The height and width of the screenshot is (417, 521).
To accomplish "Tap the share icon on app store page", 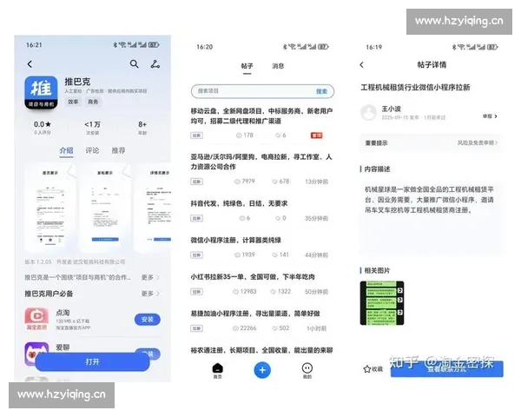I will click(x=155, y=63).
